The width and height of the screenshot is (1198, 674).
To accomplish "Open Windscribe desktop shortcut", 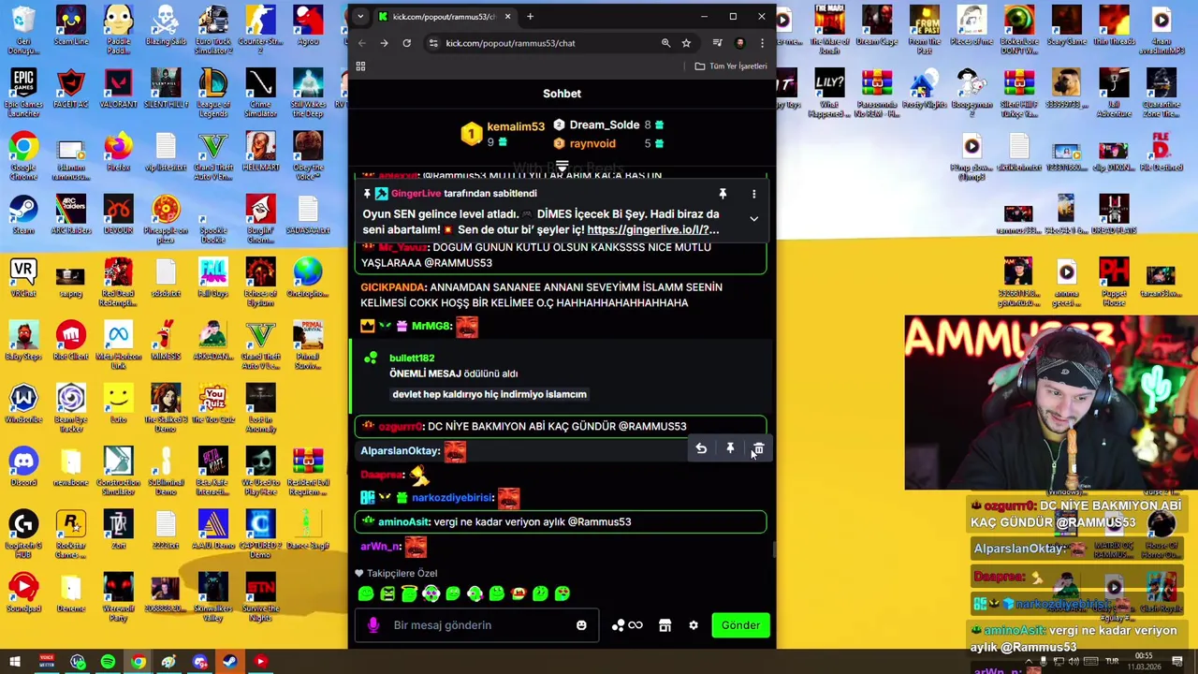I will click(23, 403).
